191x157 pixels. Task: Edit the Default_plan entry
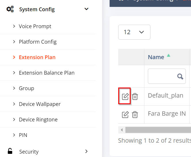coord(125,97)
